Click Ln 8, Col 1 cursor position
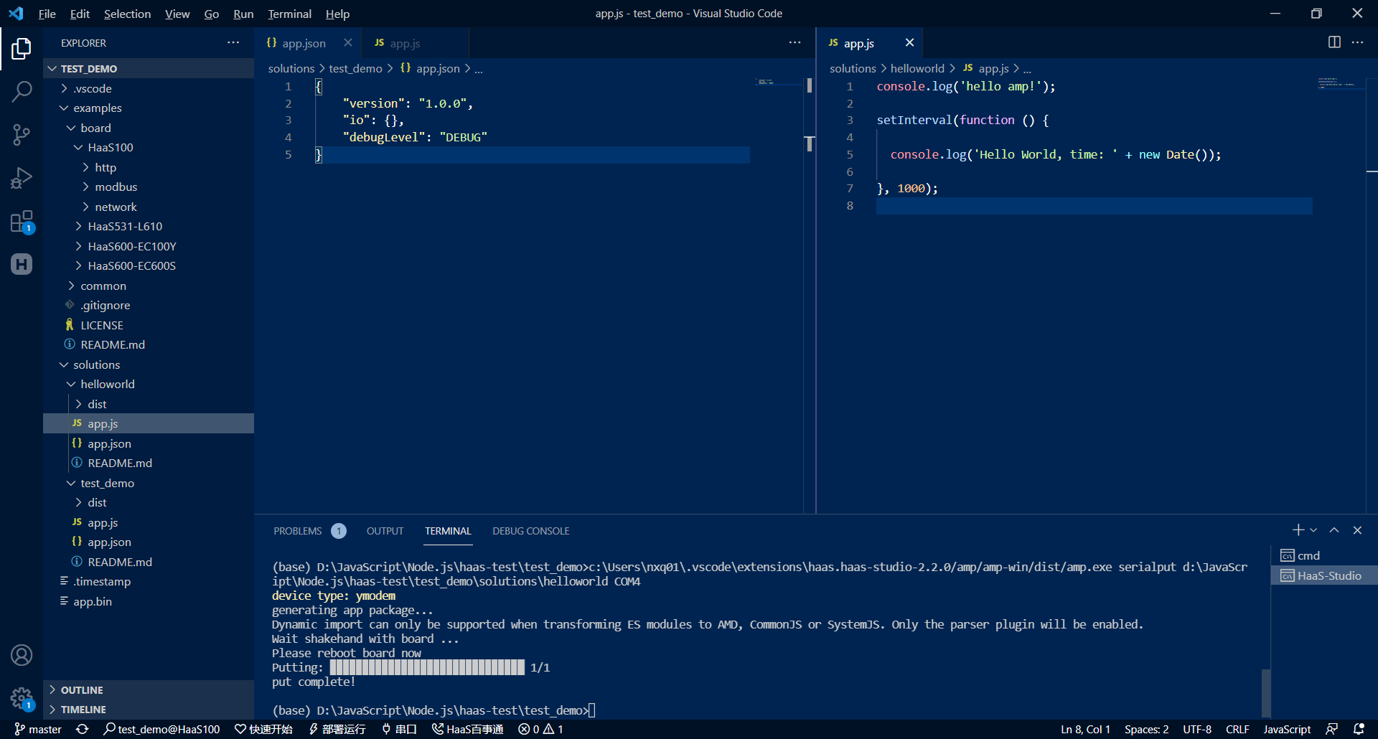1378x739 pixels. [x=1085, y=729]
